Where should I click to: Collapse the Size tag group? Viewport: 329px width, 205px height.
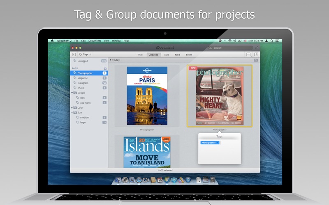pos(72,112)
